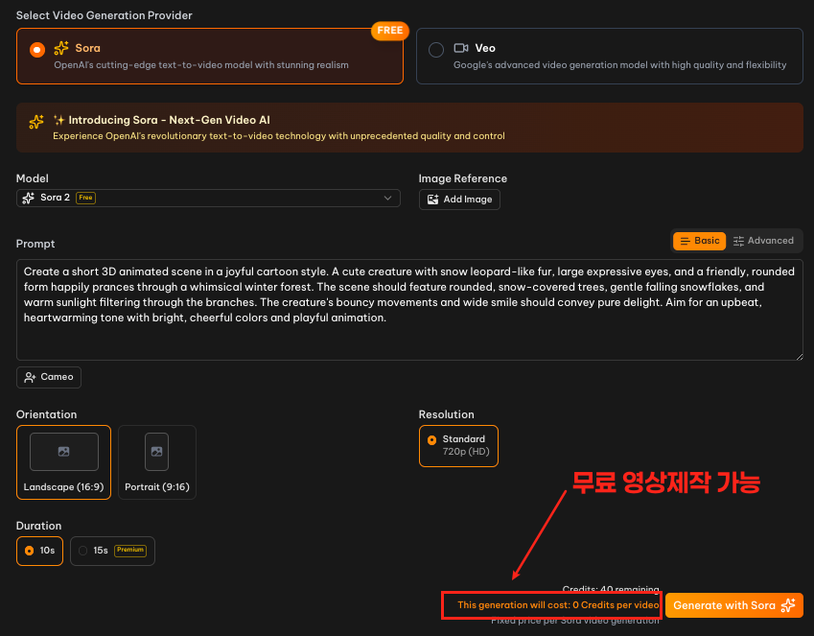Click the 'Resolution' section label
The image size is (814, 636).
tap(447, 414)
